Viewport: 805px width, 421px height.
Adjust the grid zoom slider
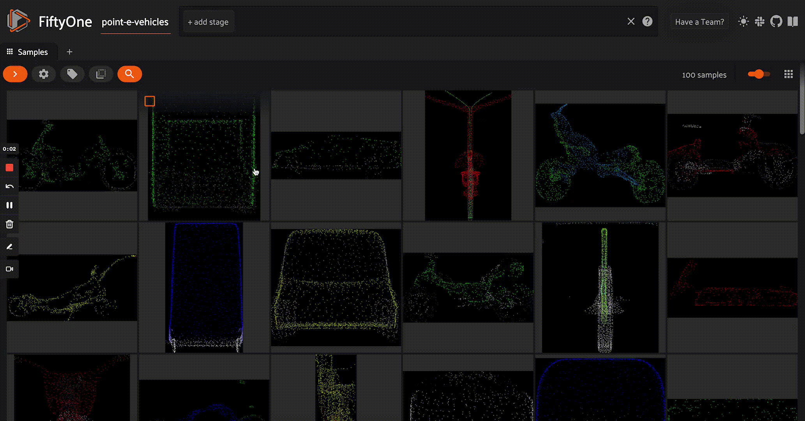[758, 74]
